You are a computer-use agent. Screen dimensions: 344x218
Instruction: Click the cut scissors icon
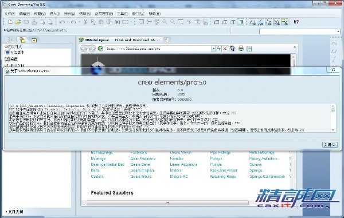85,22
